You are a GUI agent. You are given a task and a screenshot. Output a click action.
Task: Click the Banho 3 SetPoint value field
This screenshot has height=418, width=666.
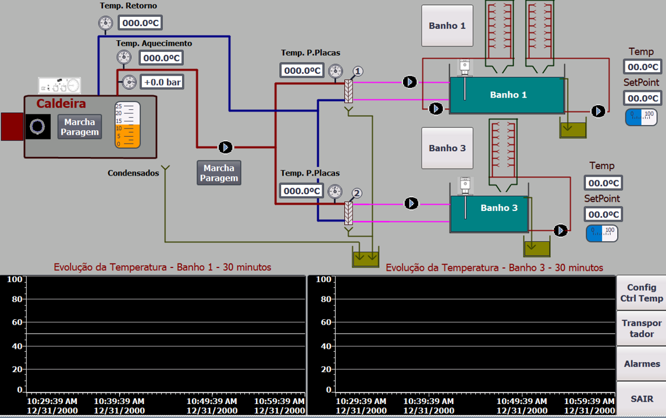click(603, 215)
